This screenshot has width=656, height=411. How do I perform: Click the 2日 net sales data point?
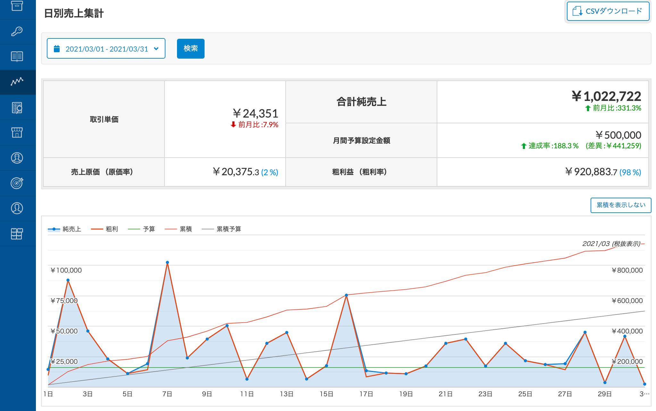[x=68, y=280]
